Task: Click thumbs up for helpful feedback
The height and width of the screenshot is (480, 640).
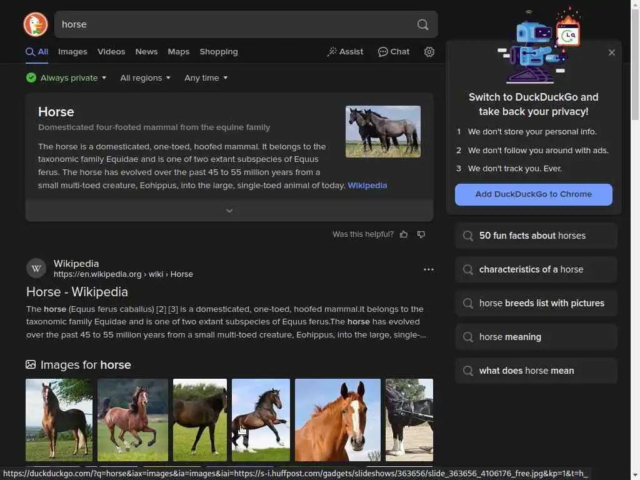Action: (404, 234)
